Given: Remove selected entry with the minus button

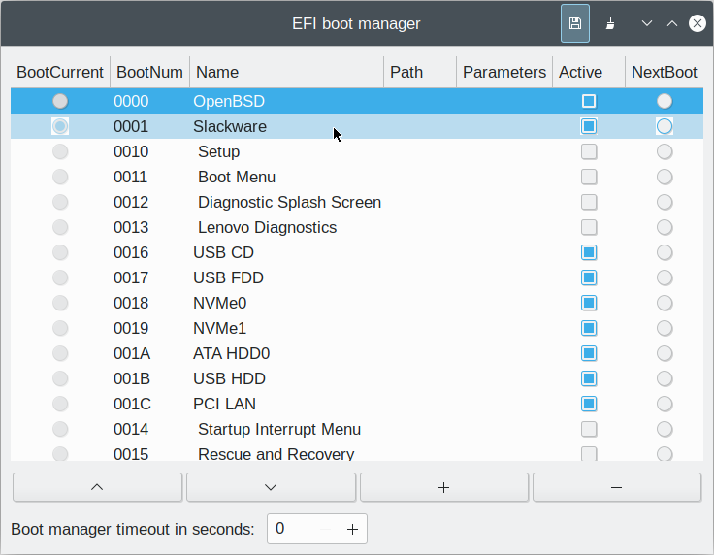Looking at the screenshot, I should coord(617,487).
